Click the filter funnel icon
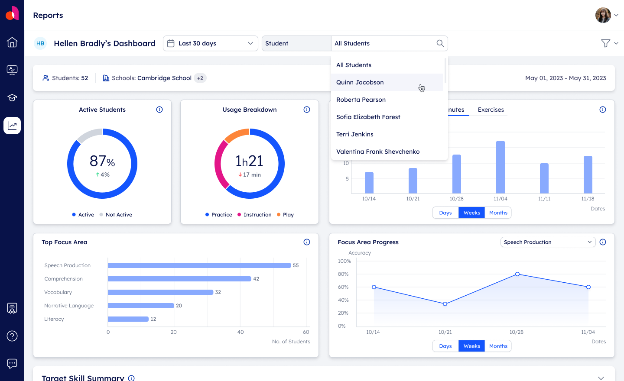Viewport: 624px width, 381px height. click(606, 43)
